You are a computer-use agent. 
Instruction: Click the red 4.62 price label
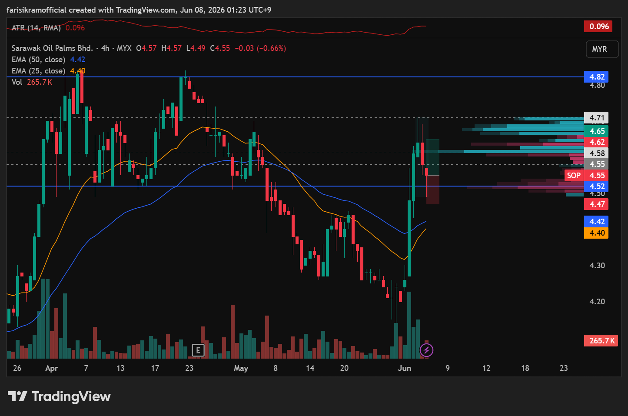pyautogui.click(x=596, y=142)
